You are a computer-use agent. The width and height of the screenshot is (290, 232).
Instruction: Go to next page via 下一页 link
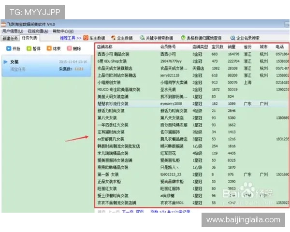click(128, 211)
